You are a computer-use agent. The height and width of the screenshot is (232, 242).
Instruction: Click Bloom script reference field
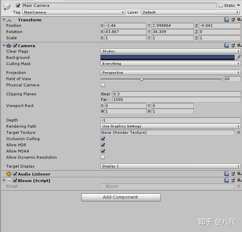pyautogui.click(x=168, y=186)
